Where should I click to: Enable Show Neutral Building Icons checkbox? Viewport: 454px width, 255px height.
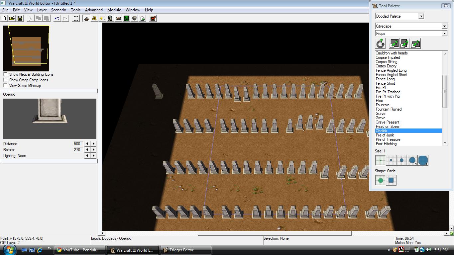[x=5, y=74]
